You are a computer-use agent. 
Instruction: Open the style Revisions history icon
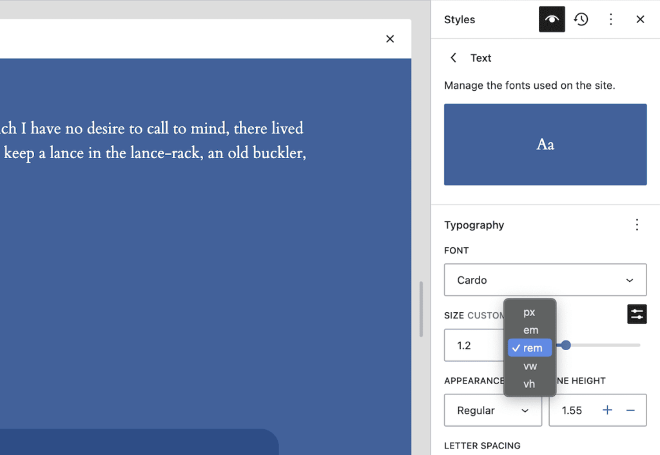[581, 19]
